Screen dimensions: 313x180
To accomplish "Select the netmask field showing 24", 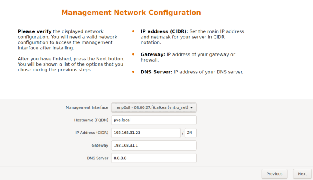I will tap(190, 133).
